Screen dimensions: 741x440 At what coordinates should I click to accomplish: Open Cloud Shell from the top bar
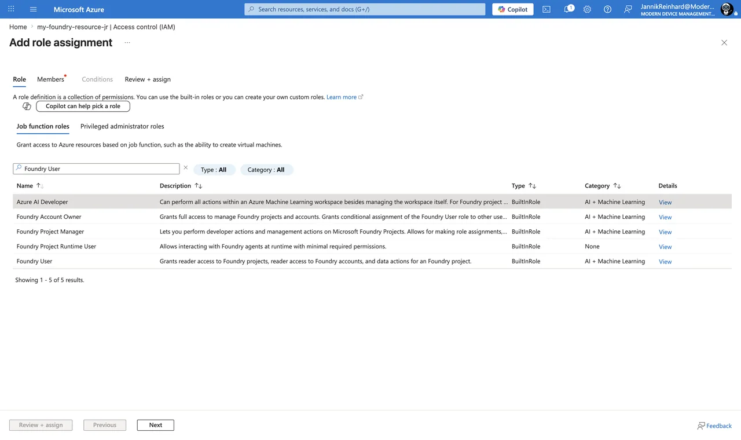(x=546, y=9)
